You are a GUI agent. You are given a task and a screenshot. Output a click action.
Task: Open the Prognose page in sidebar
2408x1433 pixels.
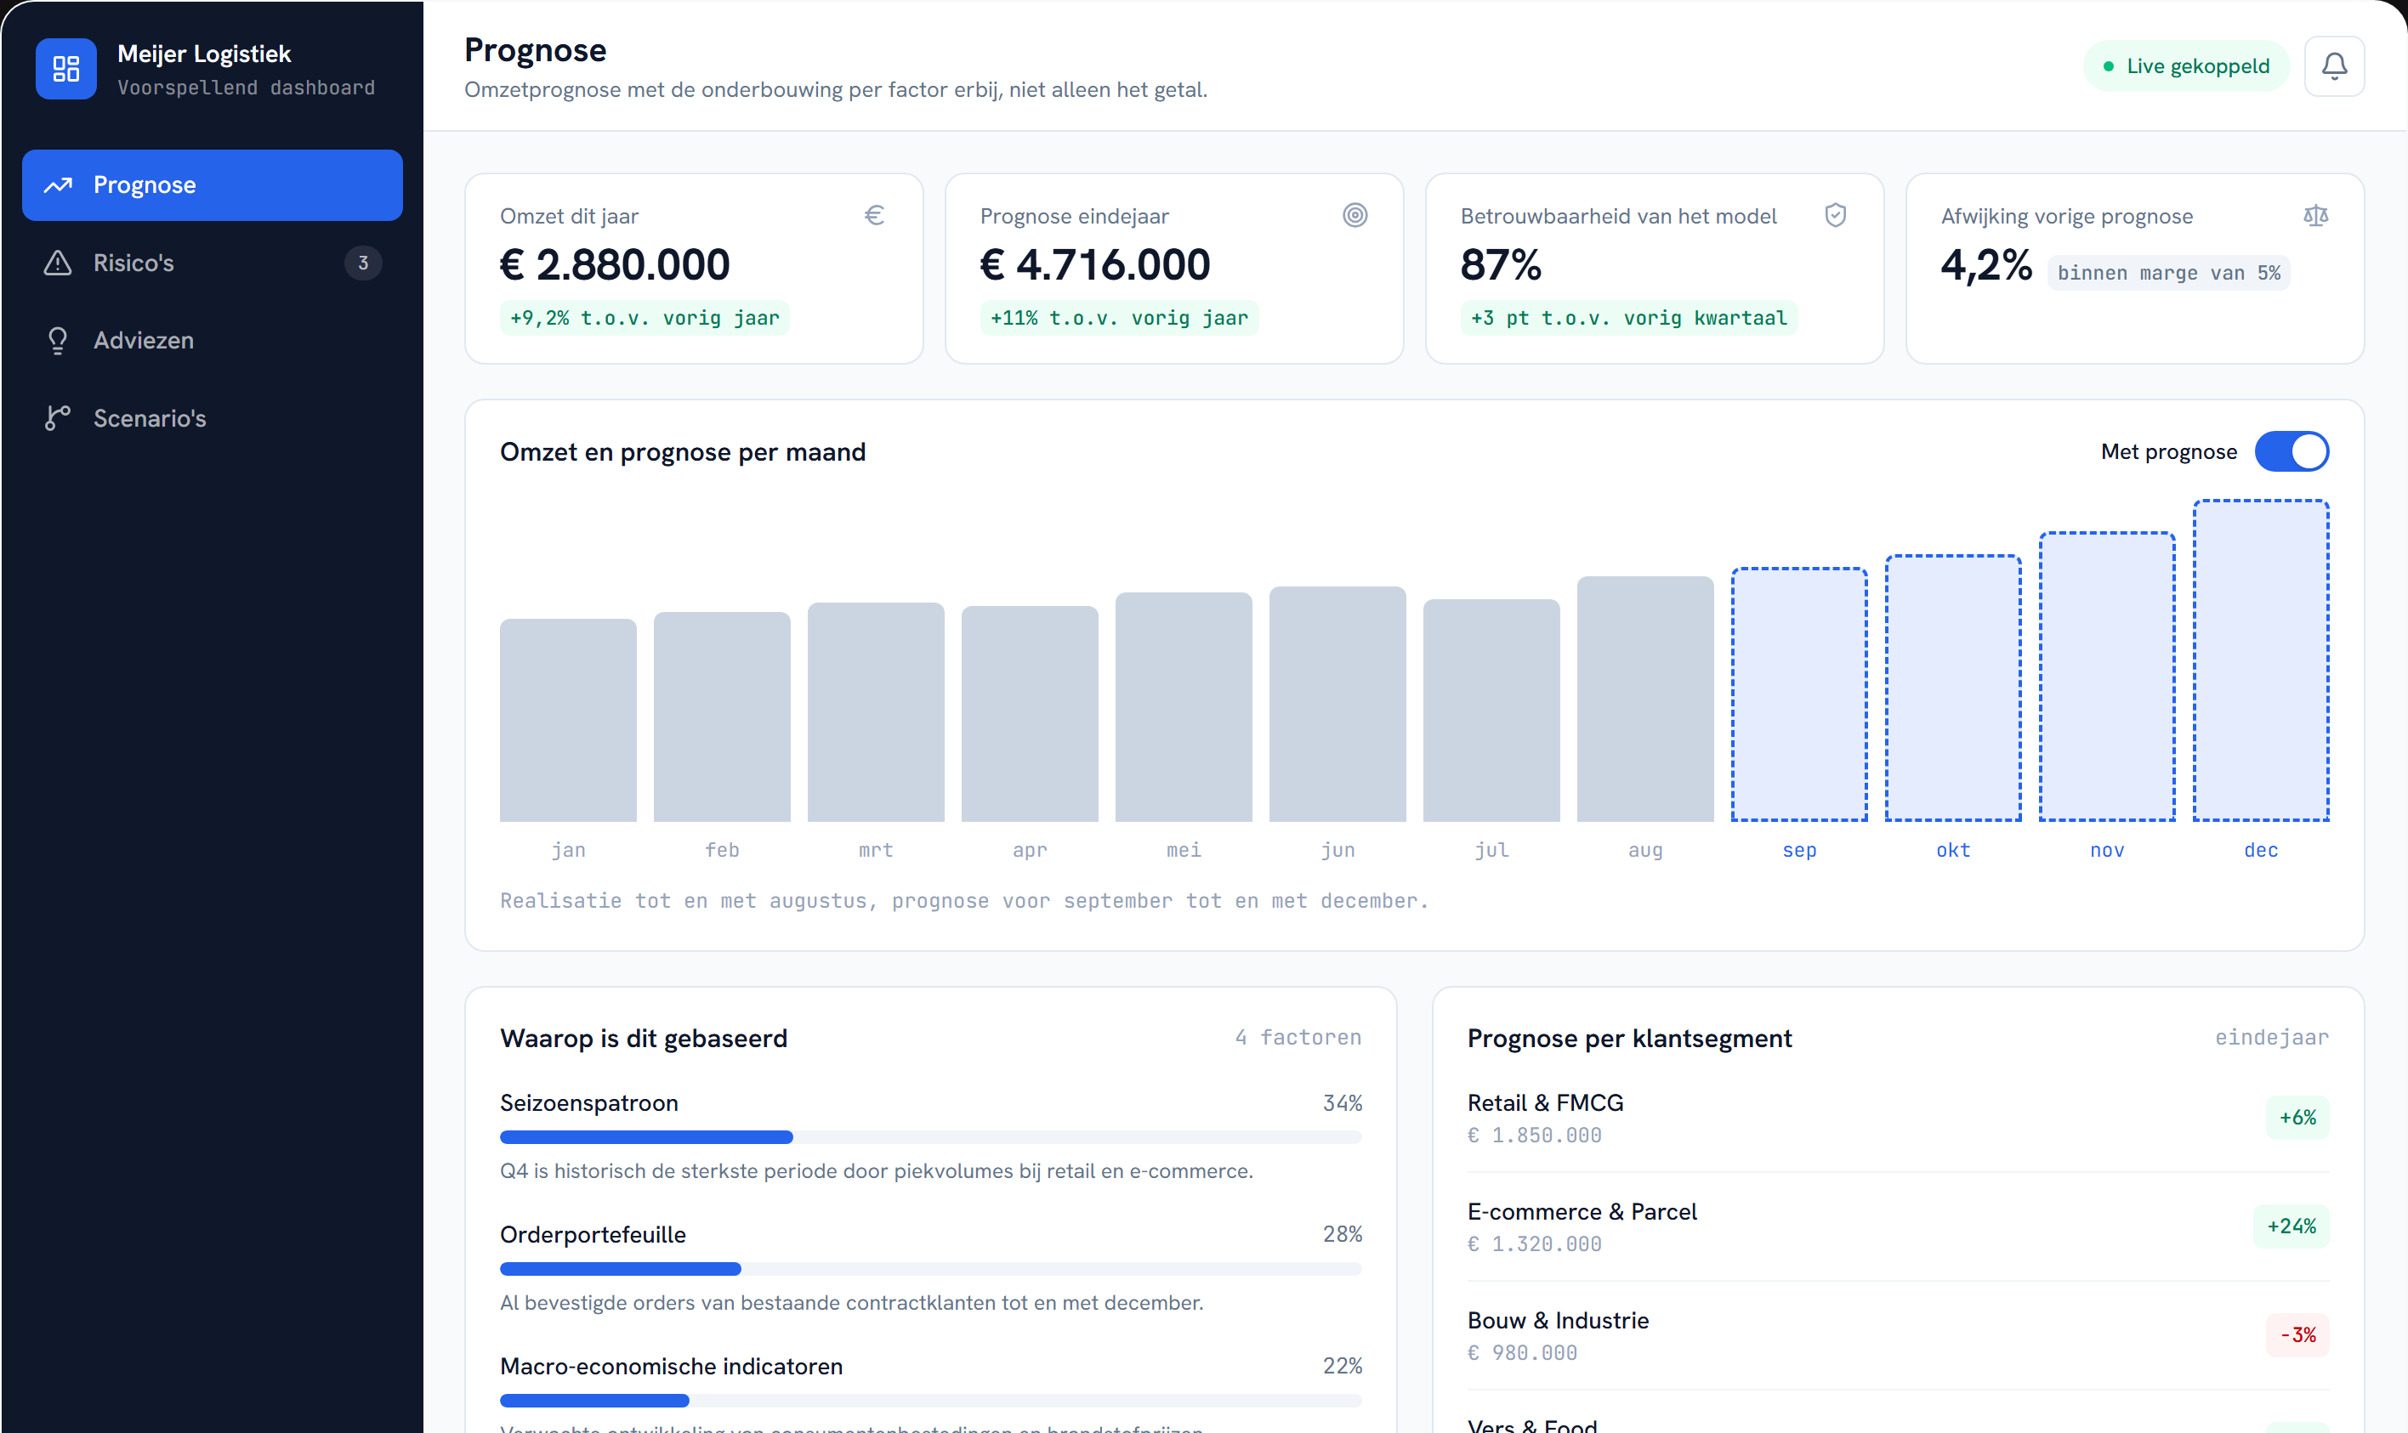coord(213,184)
